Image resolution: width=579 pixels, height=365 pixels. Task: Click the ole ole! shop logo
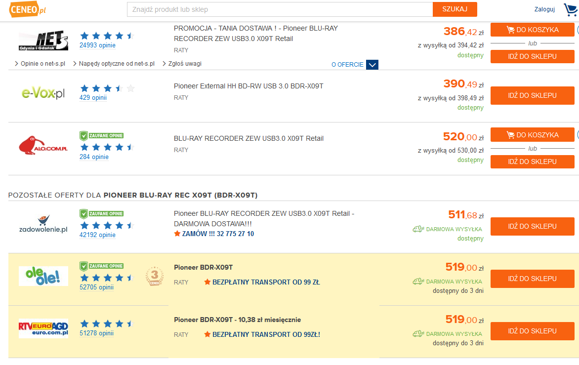tap(43, 276)
